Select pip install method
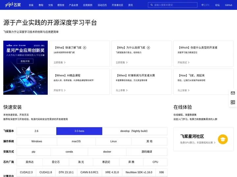 (33, 152)
